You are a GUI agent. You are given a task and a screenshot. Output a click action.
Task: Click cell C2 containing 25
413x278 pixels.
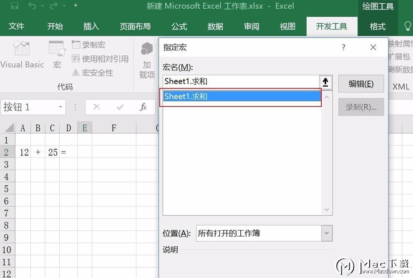point(53,152)
